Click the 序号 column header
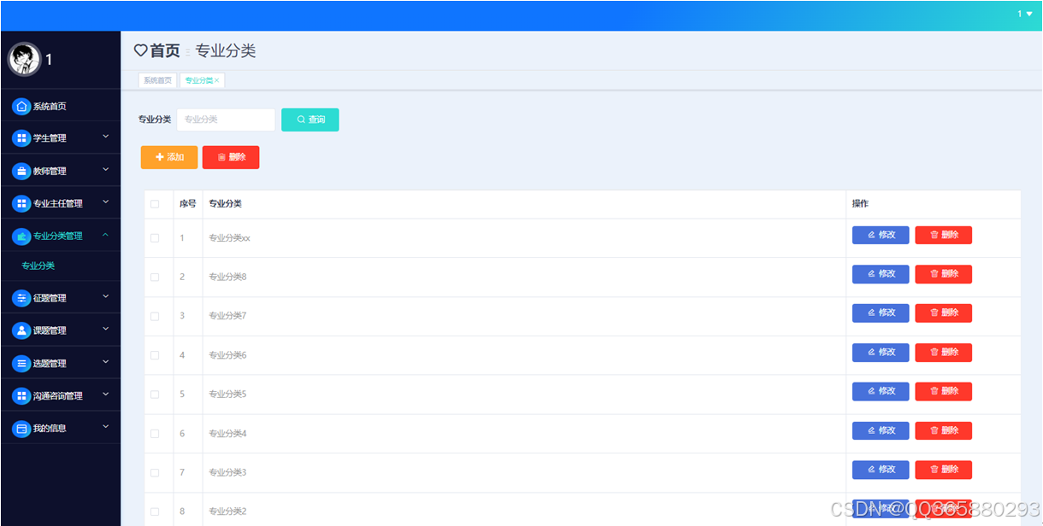 [187, 204]
